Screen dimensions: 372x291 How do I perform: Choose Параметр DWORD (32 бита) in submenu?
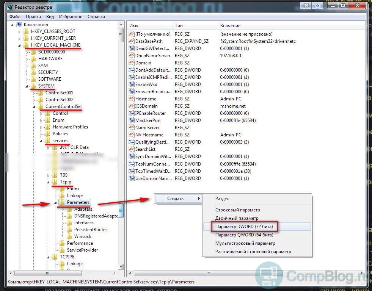coord(257,227)
